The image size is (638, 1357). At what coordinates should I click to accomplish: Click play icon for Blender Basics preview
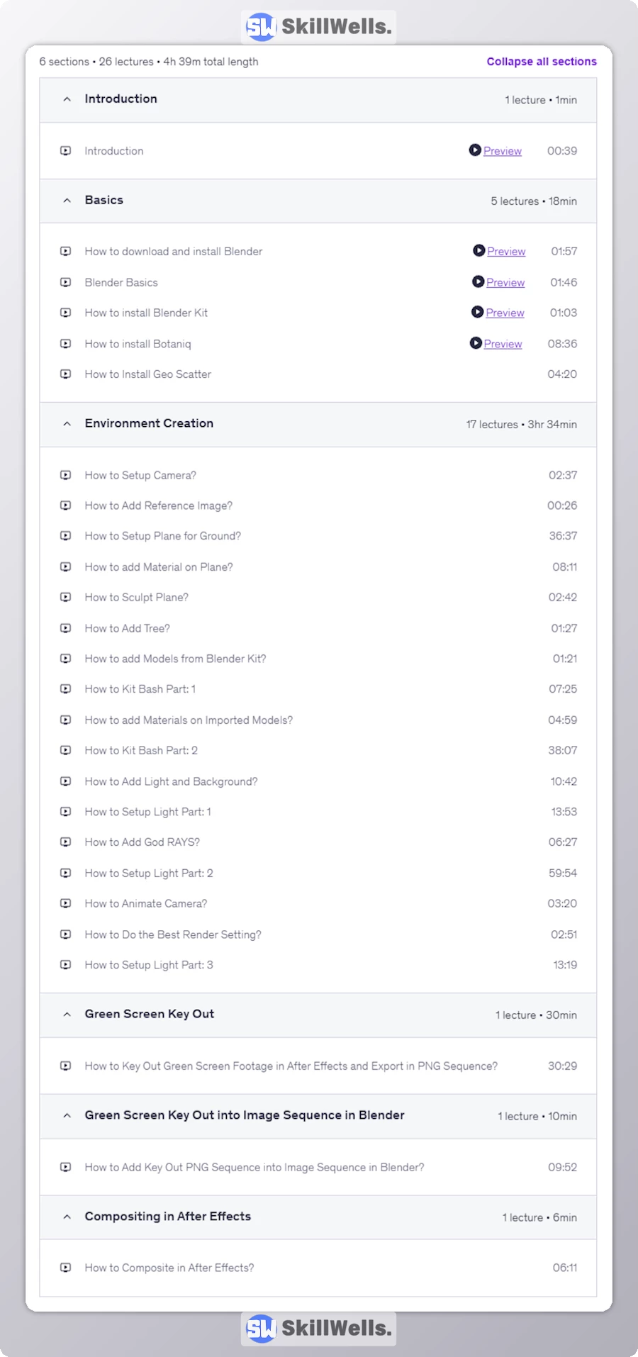tap(478, 282)
